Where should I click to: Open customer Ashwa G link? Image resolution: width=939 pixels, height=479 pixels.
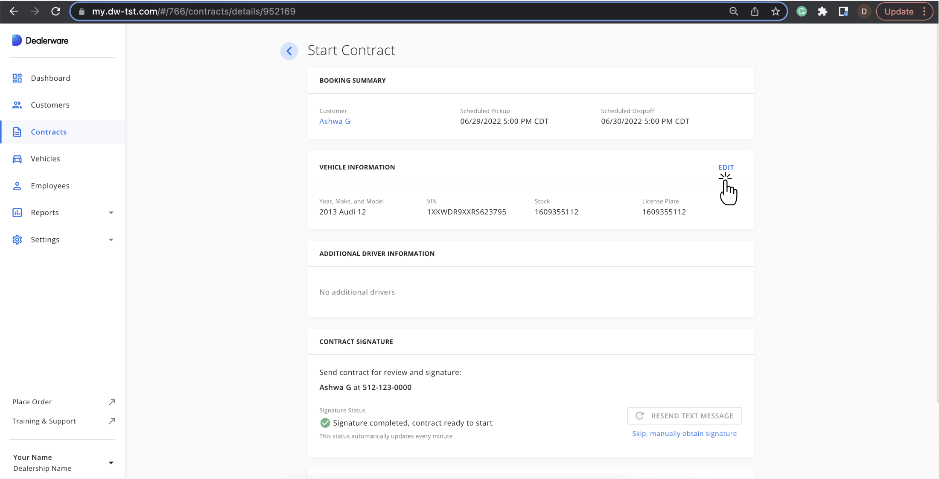[335, 121]
